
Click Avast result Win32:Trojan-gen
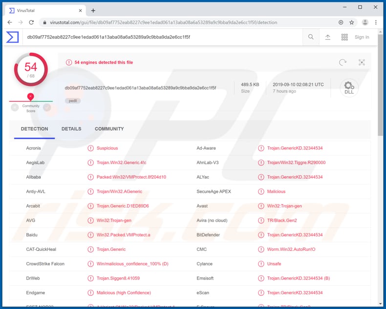click(284, 206)
